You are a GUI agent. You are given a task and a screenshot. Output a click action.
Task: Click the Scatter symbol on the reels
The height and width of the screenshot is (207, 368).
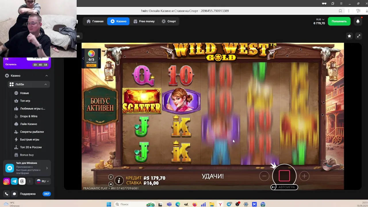click(142, 101)
